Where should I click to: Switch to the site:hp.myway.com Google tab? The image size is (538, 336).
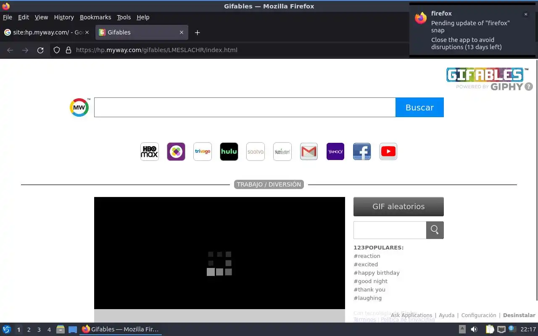(x=47, y=32)
